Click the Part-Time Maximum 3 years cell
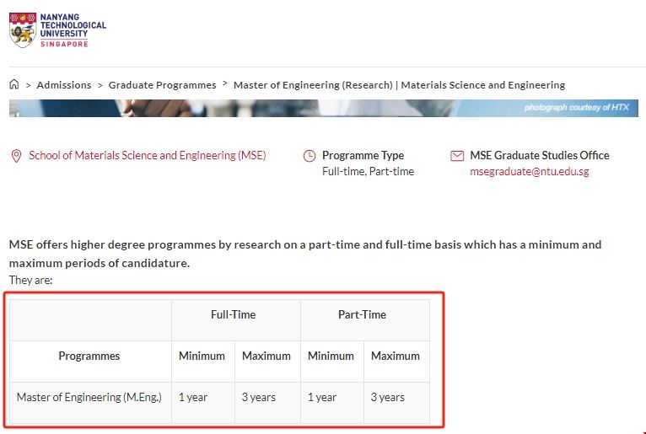 point(388,397)
